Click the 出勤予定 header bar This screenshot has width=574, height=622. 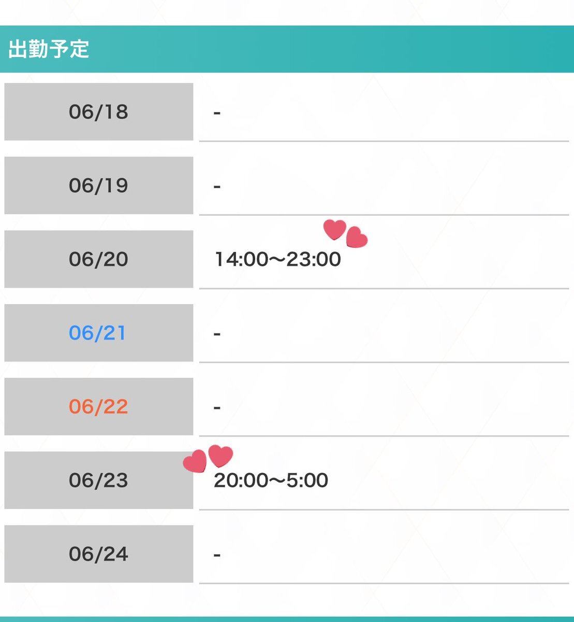pos(287,49)
